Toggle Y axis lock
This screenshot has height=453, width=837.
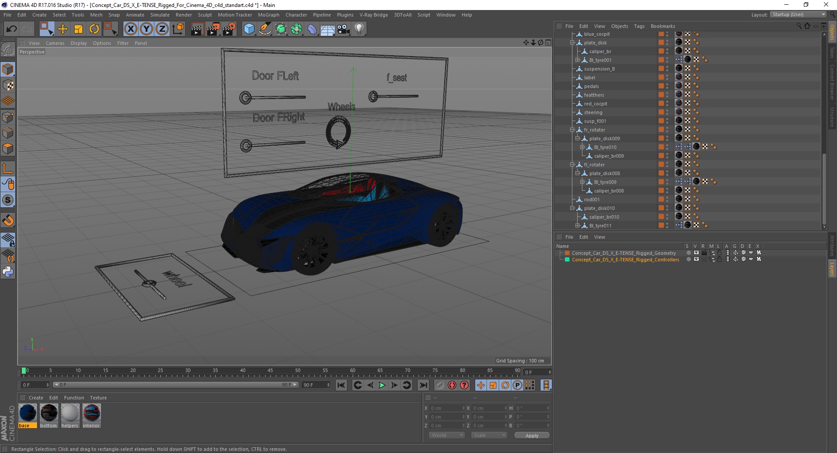click(x=146, y=29)
